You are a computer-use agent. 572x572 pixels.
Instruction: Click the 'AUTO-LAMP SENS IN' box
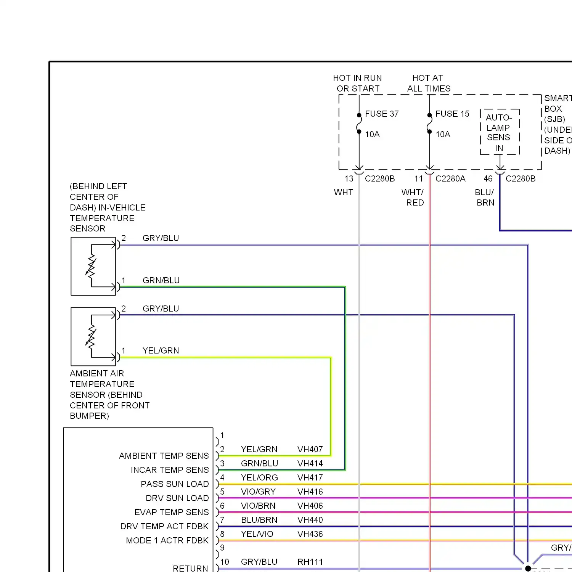coord(500,132)
